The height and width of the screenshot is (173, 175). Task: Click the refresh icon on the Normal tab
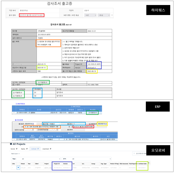pos(17,149)
